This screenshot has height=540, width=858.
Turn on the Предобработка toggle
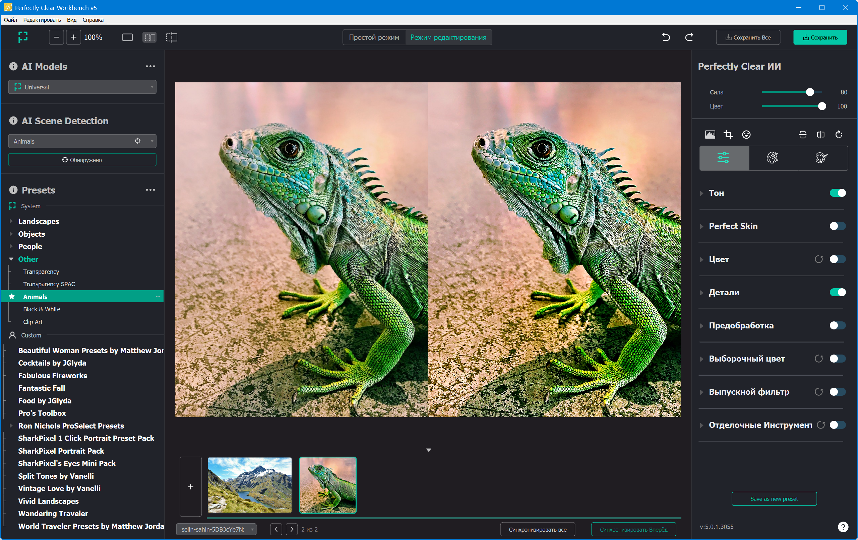point(837,325)
